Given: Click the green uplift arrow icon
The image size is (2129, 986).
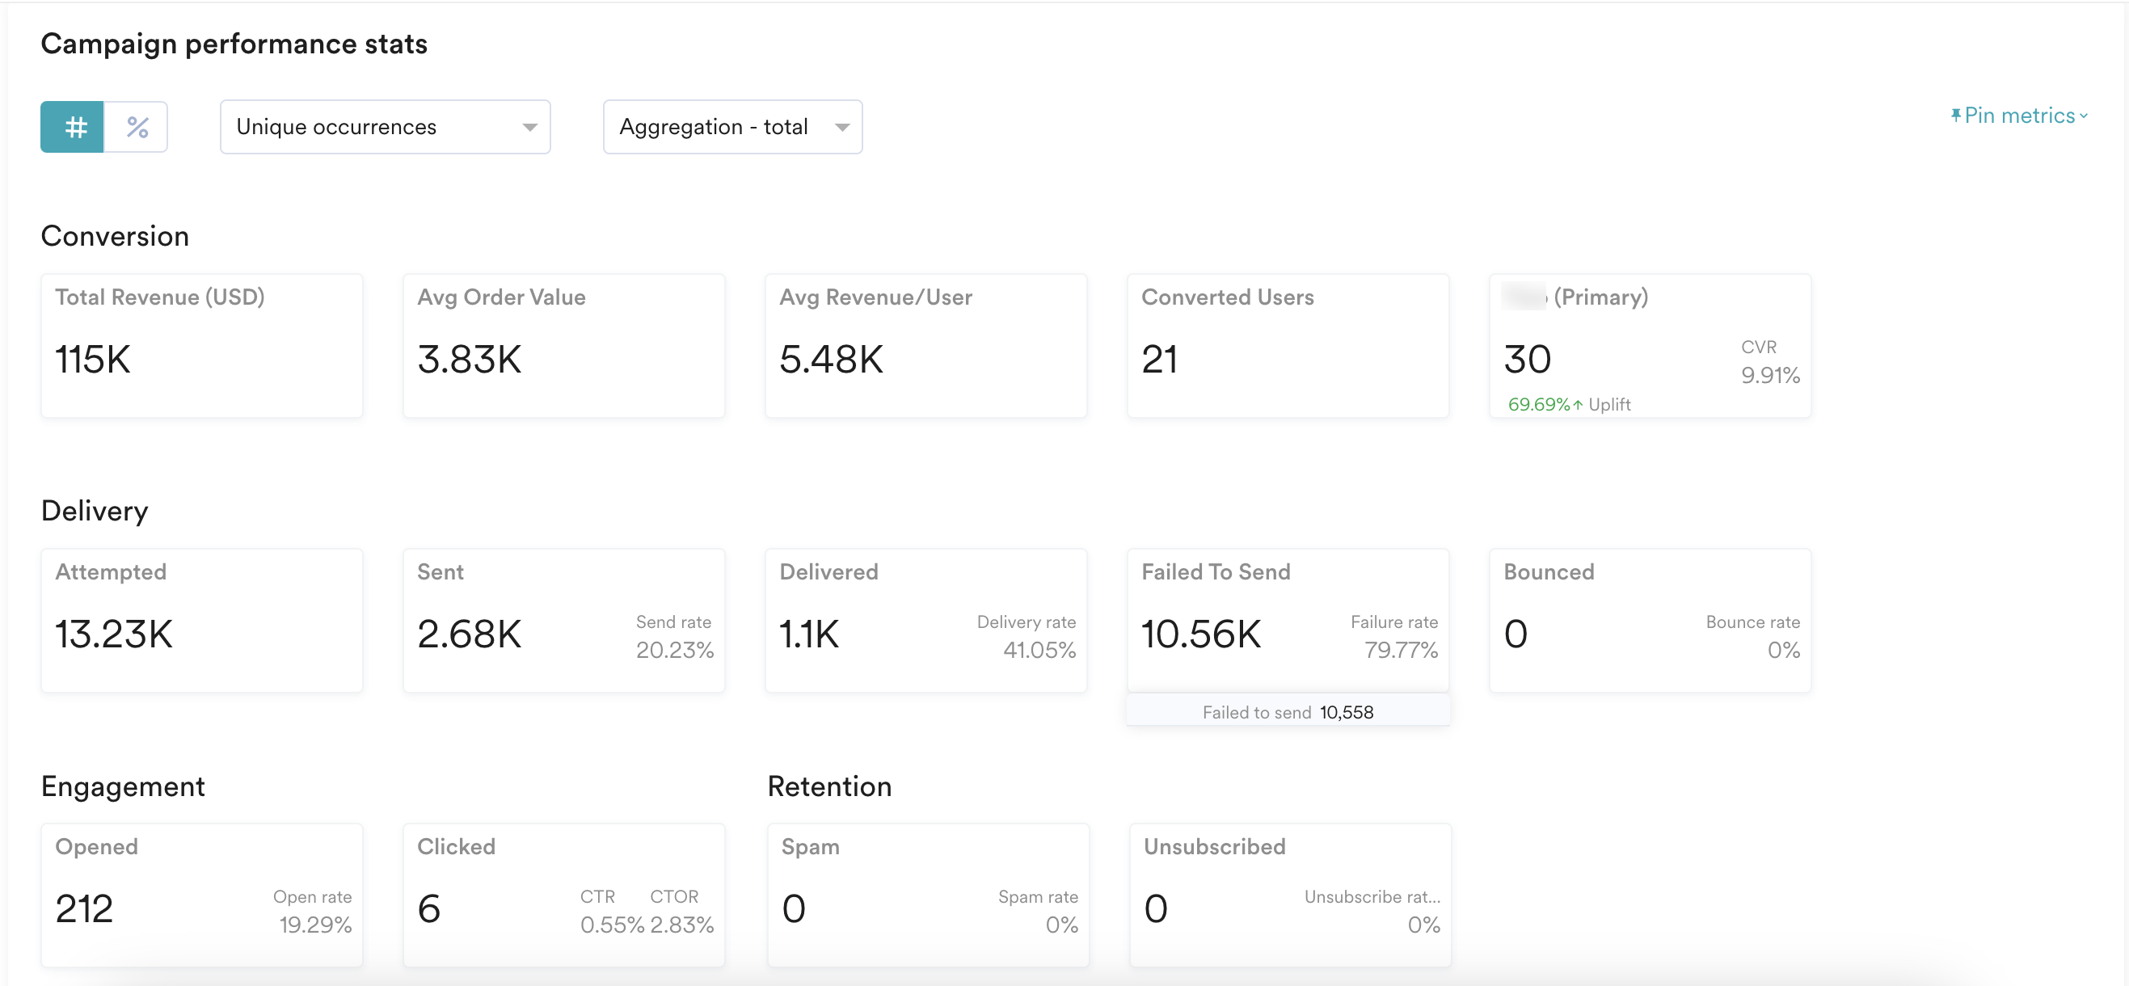Looking at the screenshot, I should [1578, 405].
